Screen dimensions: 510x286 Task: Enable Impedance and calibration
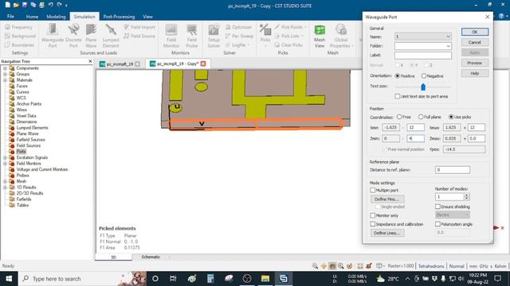coord(373,224)
